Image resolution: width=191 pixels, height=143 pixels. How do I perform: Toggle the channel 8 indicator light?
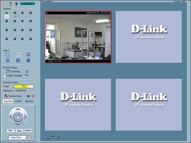[x=31, y=21]
